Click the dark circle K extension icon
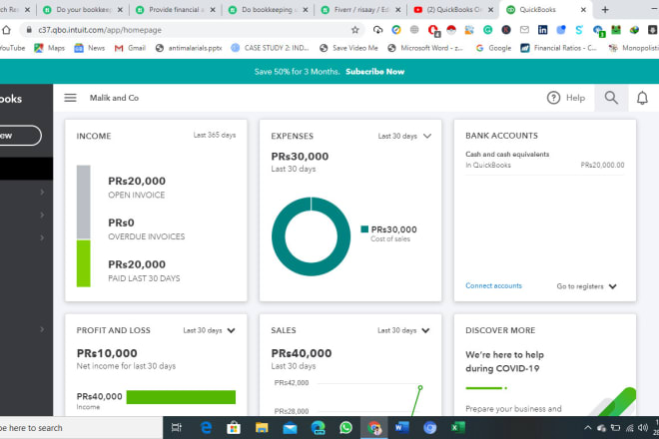The height and width of the screenshot is (439, 659). [x=506, y=30]
